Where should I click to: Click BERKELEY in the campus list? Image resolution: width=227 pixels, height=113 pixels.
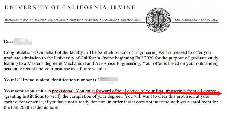pyautogui.click(x=12, y=20)
